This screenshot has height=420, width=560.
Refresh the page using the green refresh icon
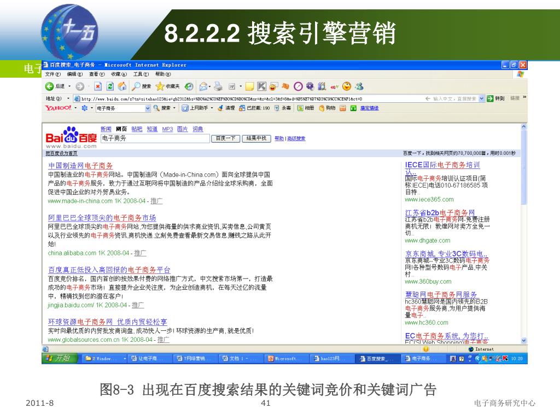coord(110,86)
